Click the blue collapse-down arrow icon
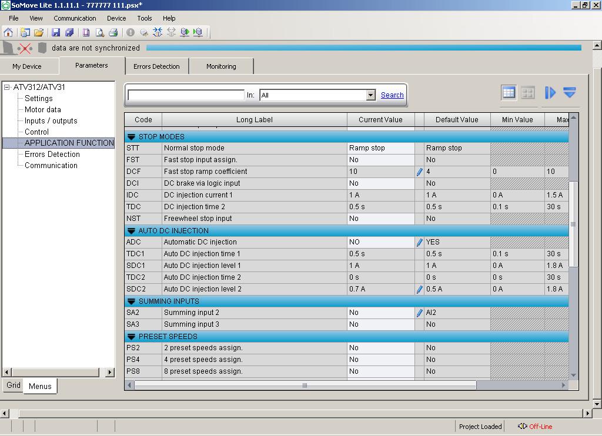Image resolution: width=602 pixels, height=436 pixels. pos(569,92)
